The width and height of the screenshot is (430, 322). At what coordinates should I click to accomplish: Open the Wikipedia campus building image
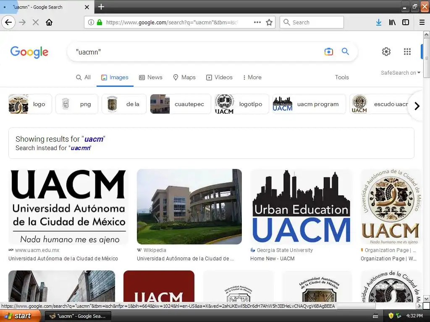pos(189,207)
